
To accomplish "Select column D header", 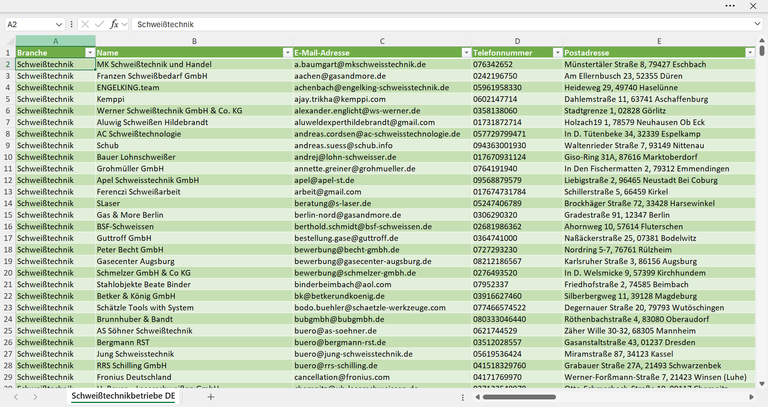I will point(517,41).
